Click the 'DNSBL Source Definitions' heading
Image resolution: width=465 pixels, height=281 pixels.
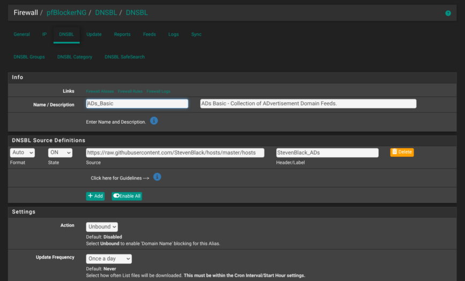pyautogui.click(x=49, y=140)
